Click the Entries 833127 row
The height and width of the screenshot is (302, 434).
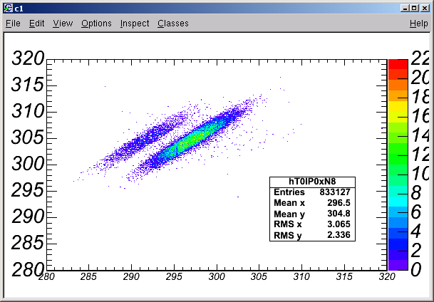coord(312,192)
